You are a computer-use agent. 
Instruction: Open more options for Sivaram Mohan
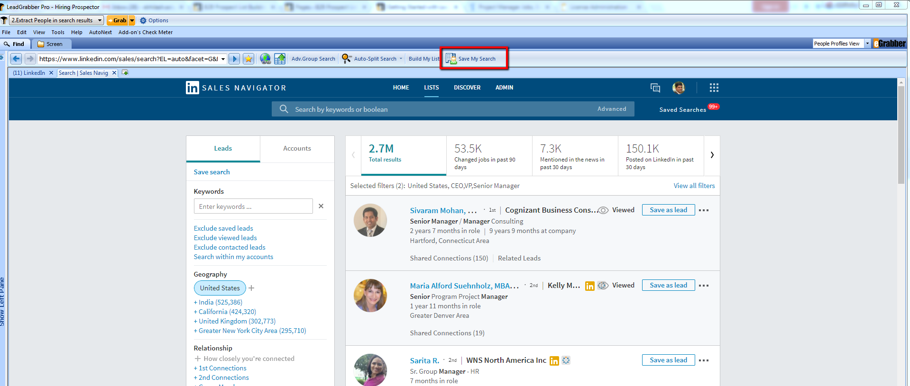point(704,210)
